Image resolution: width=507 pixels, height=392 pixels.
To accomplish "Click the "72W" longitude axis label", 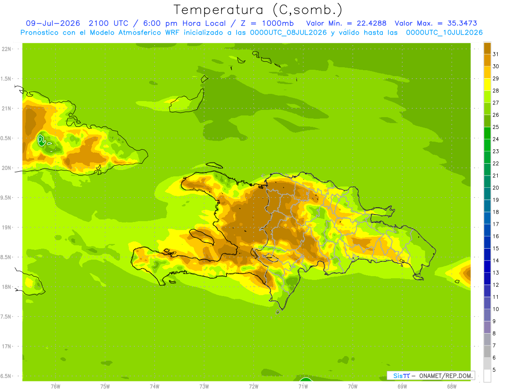I will [x=253, y=386].
